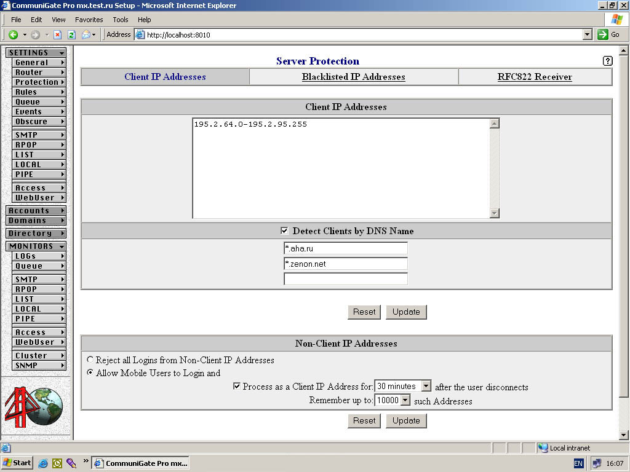Open Obscure in the Settings sidebar
The width and height of the screenshot is (630, 472).
click(x=39, y=121)
